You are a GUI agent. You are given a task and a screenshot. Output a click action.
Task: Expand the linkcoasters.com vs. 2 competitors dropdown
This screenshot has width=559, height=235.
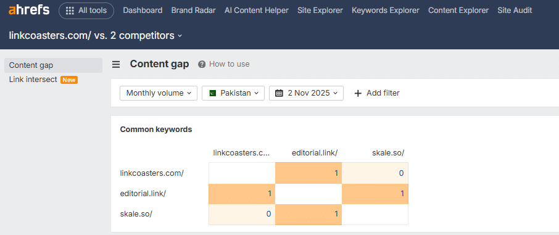(x=96, y=36)
